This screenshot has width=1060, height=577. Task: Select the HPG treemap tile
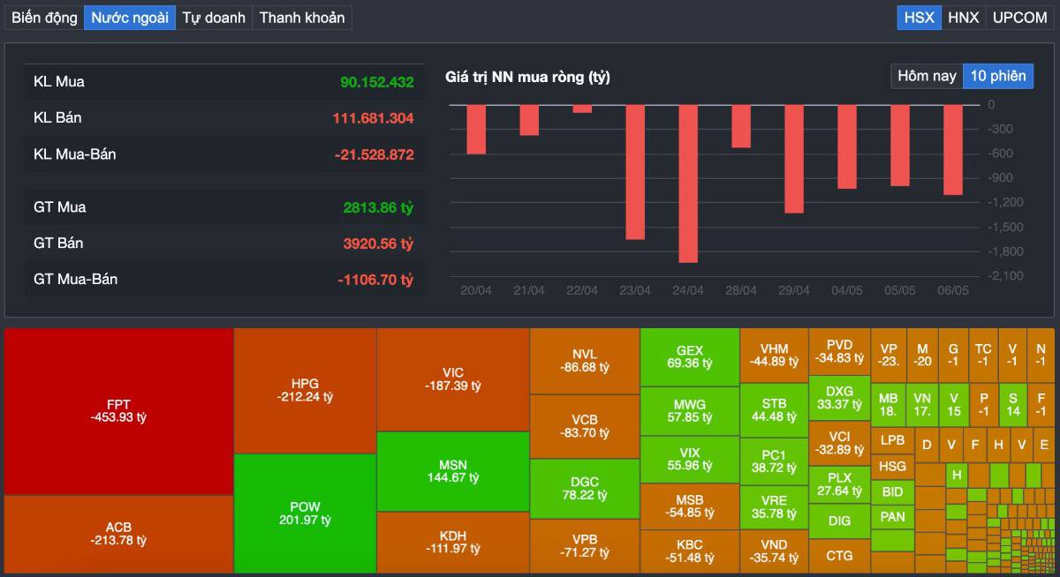[305, 390]
